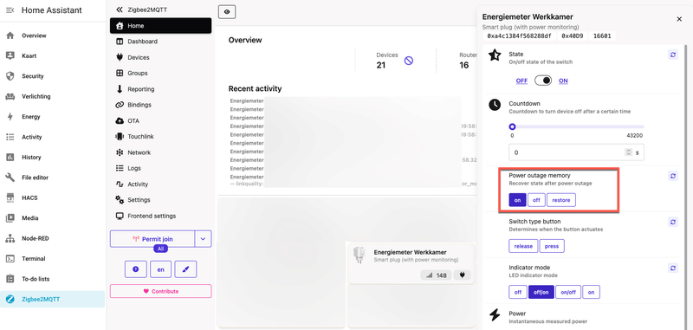
Task: Click the Zigbee2MQTT Activity pulse icon
Action: pyautogui.click(x=120, y=184)
